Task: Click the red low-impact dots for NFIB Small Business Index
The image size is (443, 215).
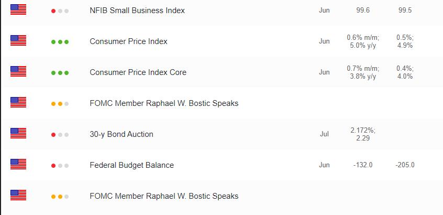Action: coord(60,11)
